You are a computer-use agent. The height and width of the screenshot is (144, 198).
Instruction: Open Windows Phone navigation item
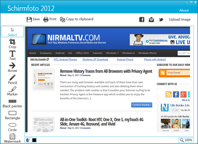point(147,53)
